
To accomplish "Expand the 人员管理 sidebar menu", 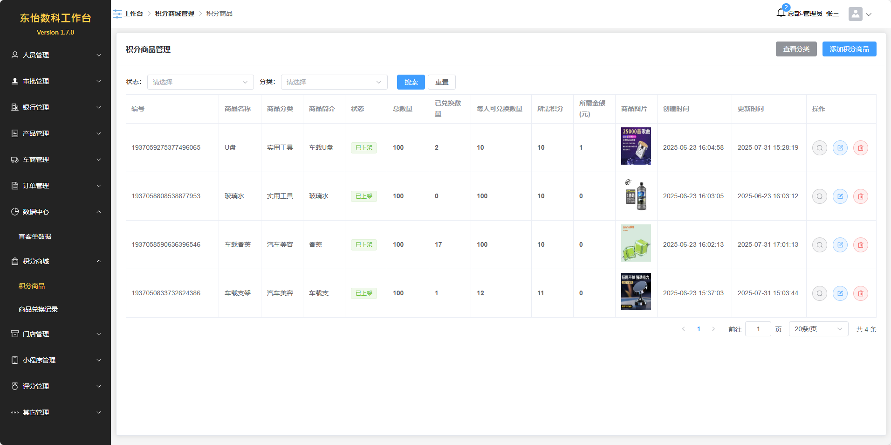I will 55,55.
